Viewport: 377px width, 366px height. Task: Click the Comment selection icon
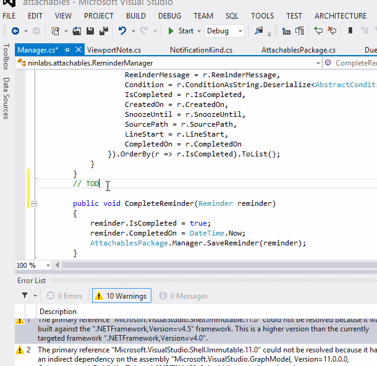pyautogui.click(x=318, y=31)
